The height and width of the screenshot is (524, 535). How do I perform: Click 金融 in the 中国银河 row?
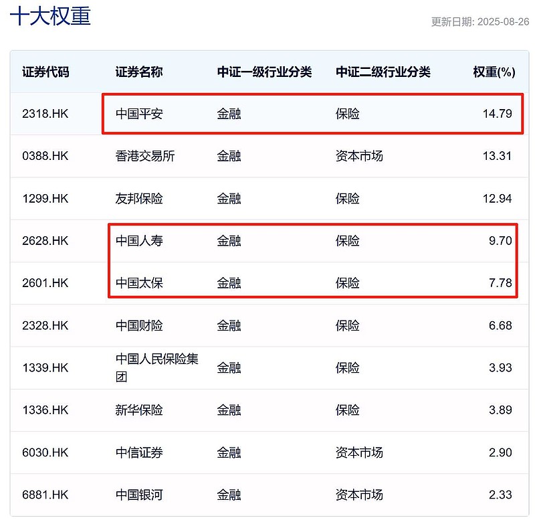pos(229,495)
